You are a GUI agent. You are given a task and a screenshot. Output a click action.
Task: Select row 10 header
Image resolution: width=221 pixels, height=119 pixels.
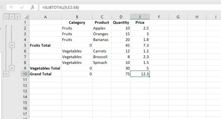click(x=25, y=74)
